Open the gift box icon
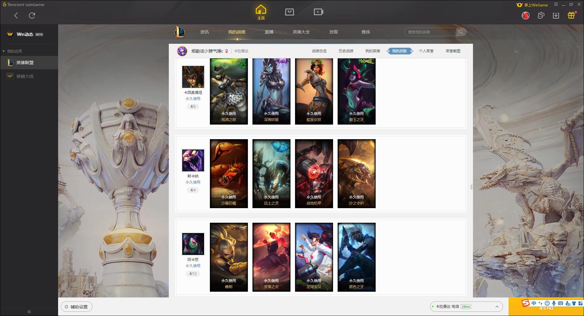This screenshot has width=584, height=316. pyautogui.click(x=571, y=15)
